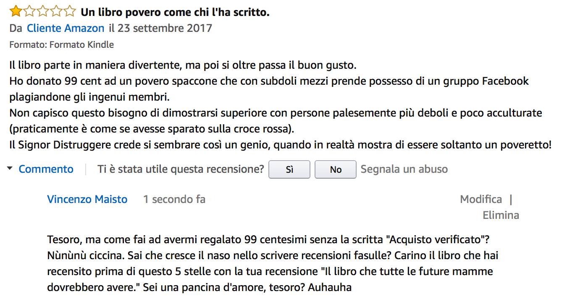This screenshot has width=562, height=299.
Task: Click the review date '23 settembre 2017'
Action: pos(165,28)
